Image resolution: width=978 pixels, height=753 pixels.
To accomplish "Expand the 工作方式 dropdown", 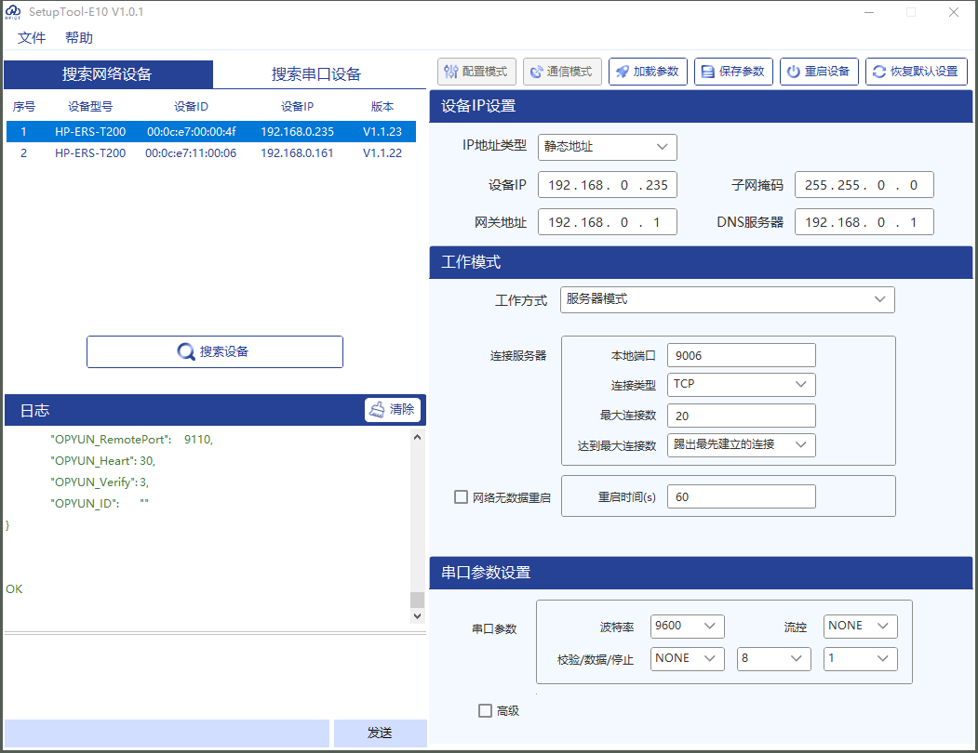I will coord(728,299).
